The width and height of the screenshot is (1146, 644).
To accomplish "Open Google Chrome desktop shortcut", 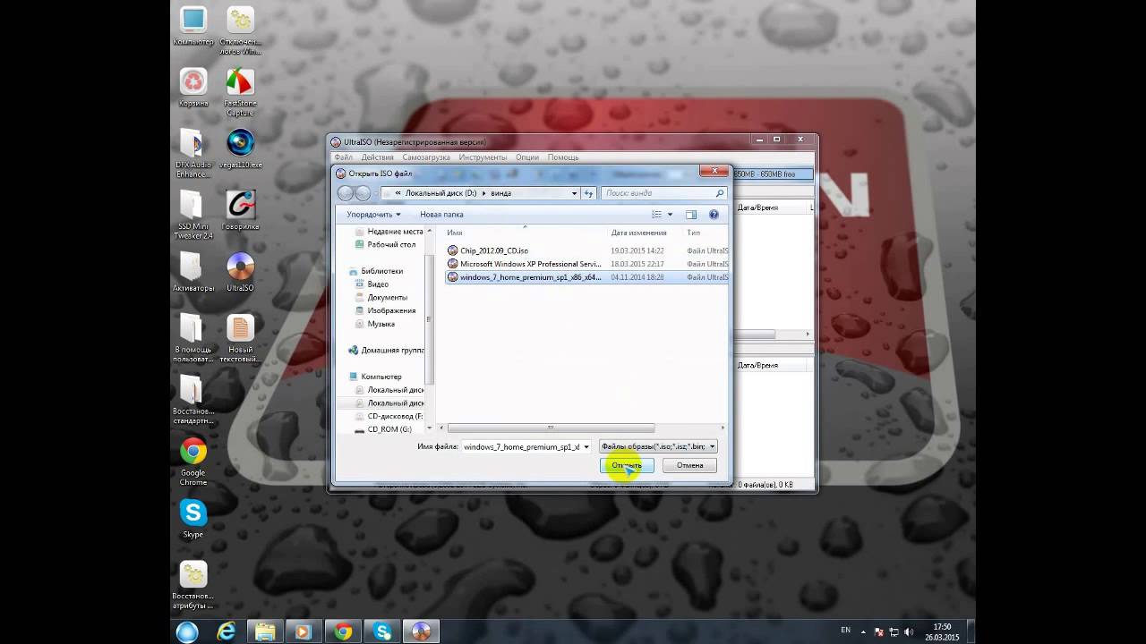I will click(193, 462).
